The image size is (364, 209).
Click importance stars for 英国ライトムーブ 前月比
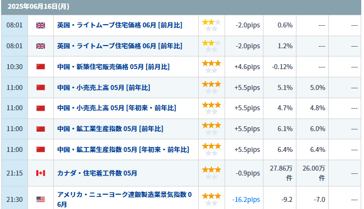(x=211, y=26)
